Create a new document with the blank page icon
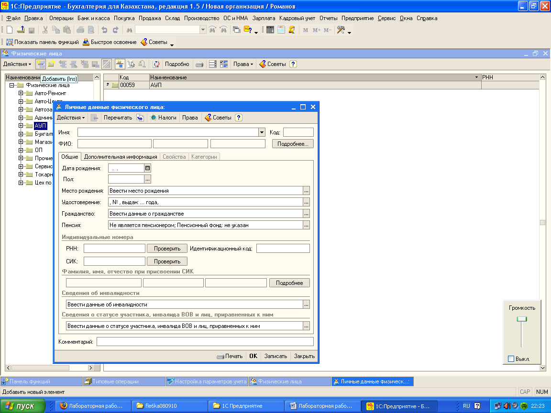551x413 pixels. pyautogui.click(x=10, y=30)
